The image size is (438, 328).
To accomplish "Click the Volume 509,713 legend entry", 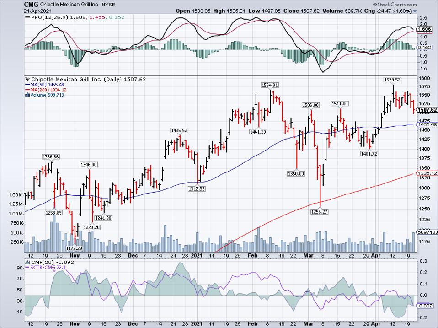I will tap(47, 95).
